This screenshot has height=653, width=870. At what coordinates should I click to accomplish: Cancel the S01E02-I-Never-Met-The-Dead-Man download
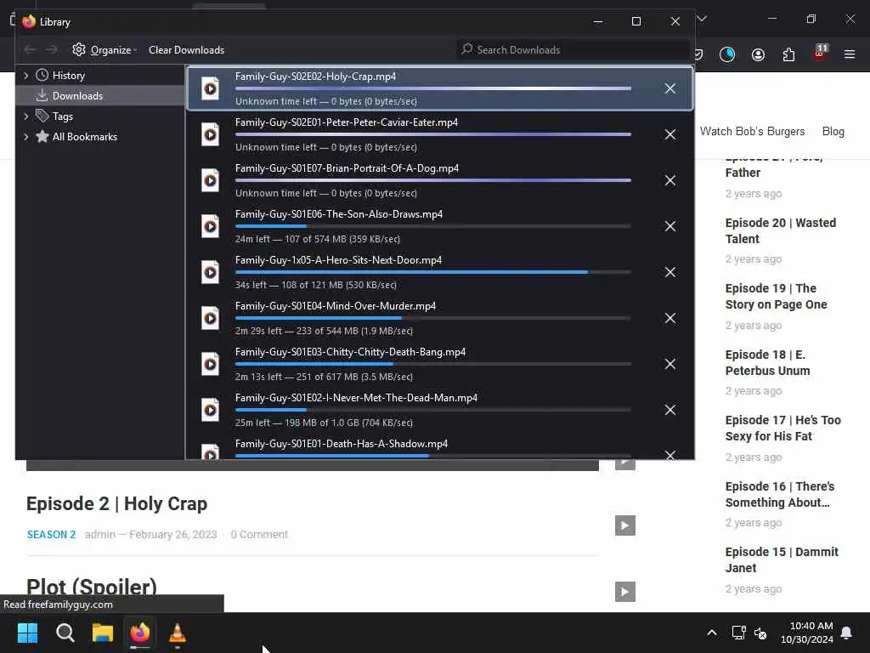click(670, 410)
